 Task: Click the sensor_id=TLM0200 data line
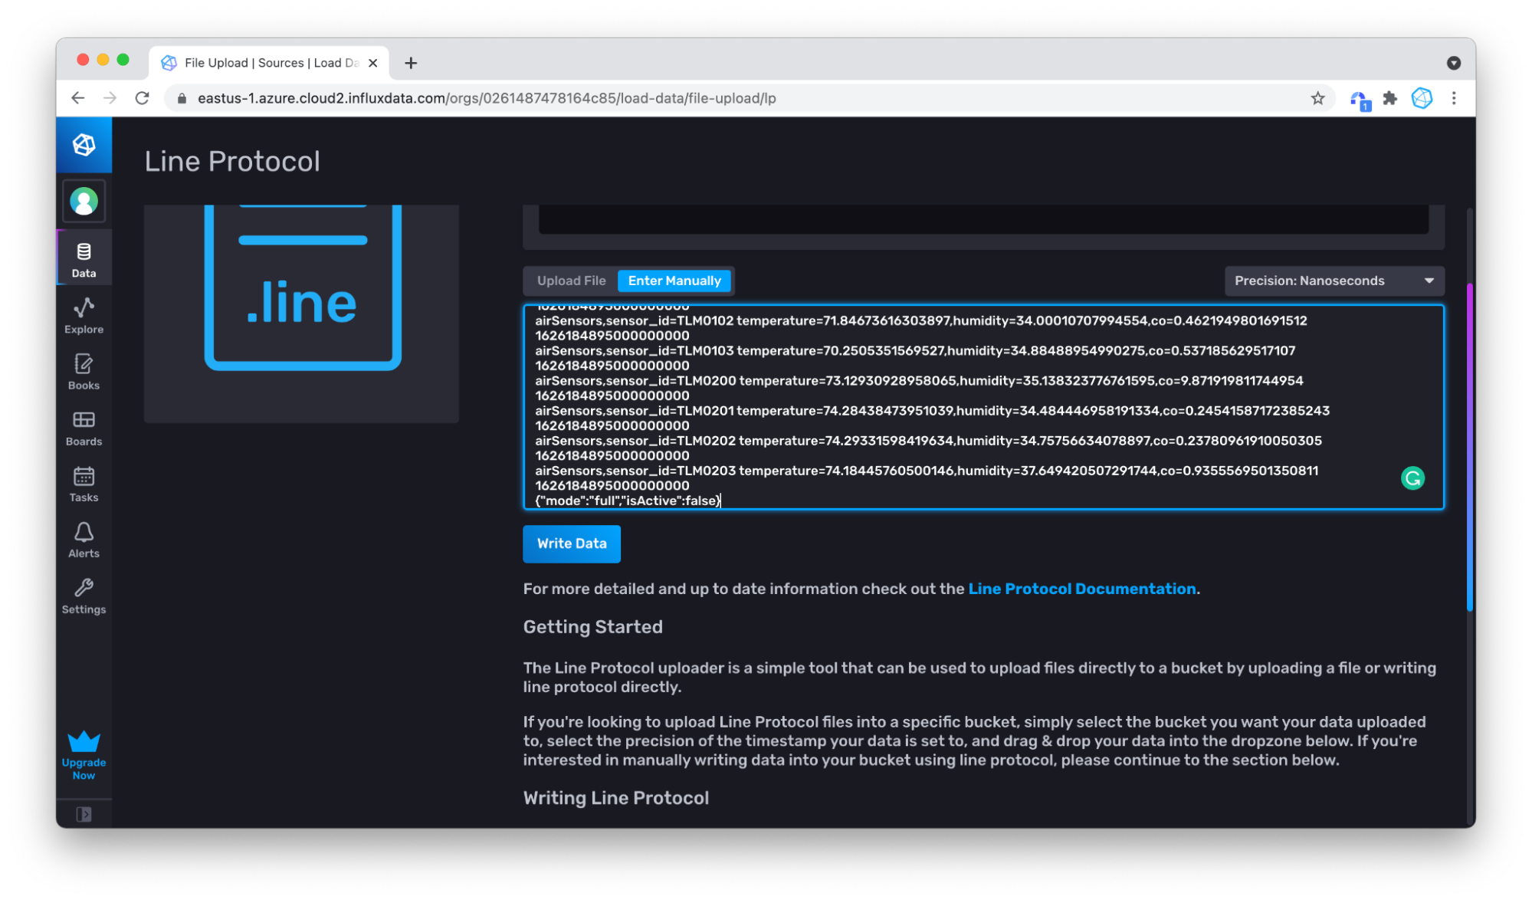919,380
